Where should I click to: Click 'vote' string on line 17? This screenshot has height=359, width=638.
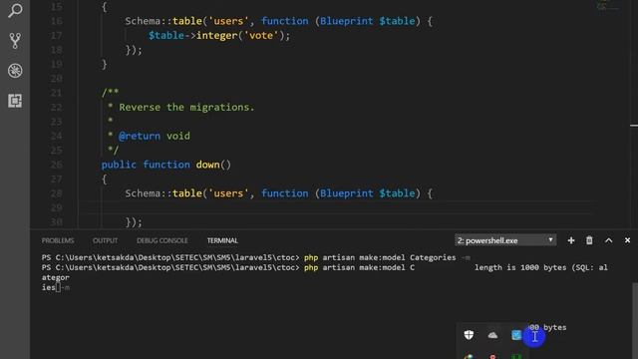tap(261, 36)
